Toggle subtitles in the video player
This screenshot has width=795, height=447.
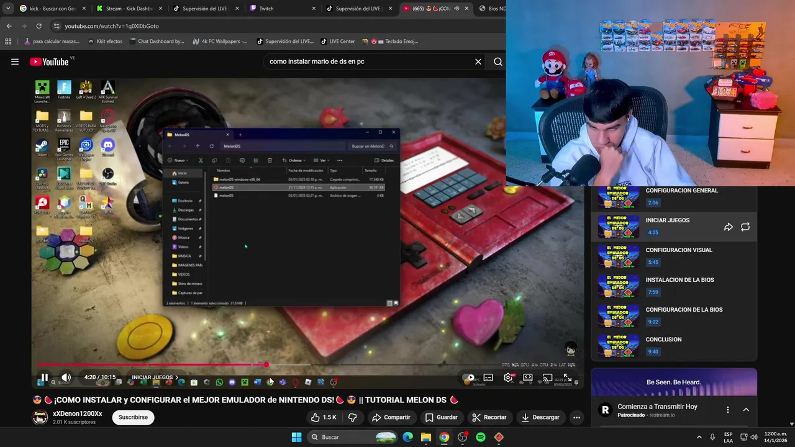click(x=488, y=377)
